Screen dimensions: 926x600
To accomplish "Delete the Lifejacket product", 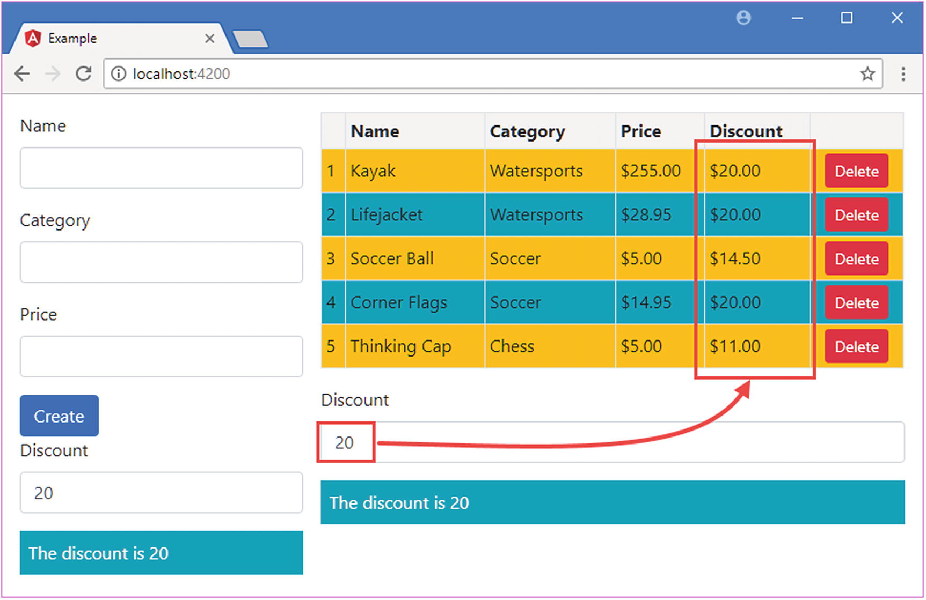I will tap(856, 215).
